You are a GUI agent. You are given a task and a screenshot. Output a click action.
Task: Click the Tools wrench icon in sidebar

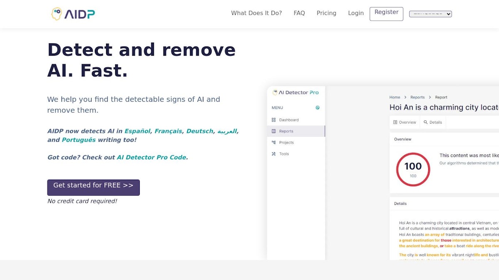(x=274, y=154)
